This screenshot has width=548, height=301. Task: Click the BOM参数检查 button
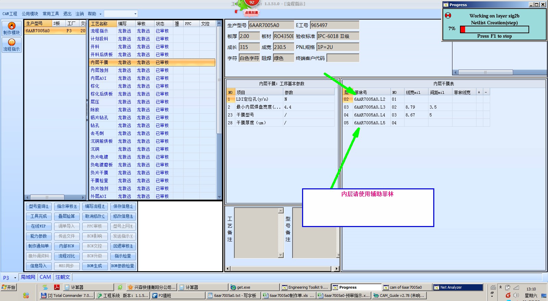[x=123, y=266]
